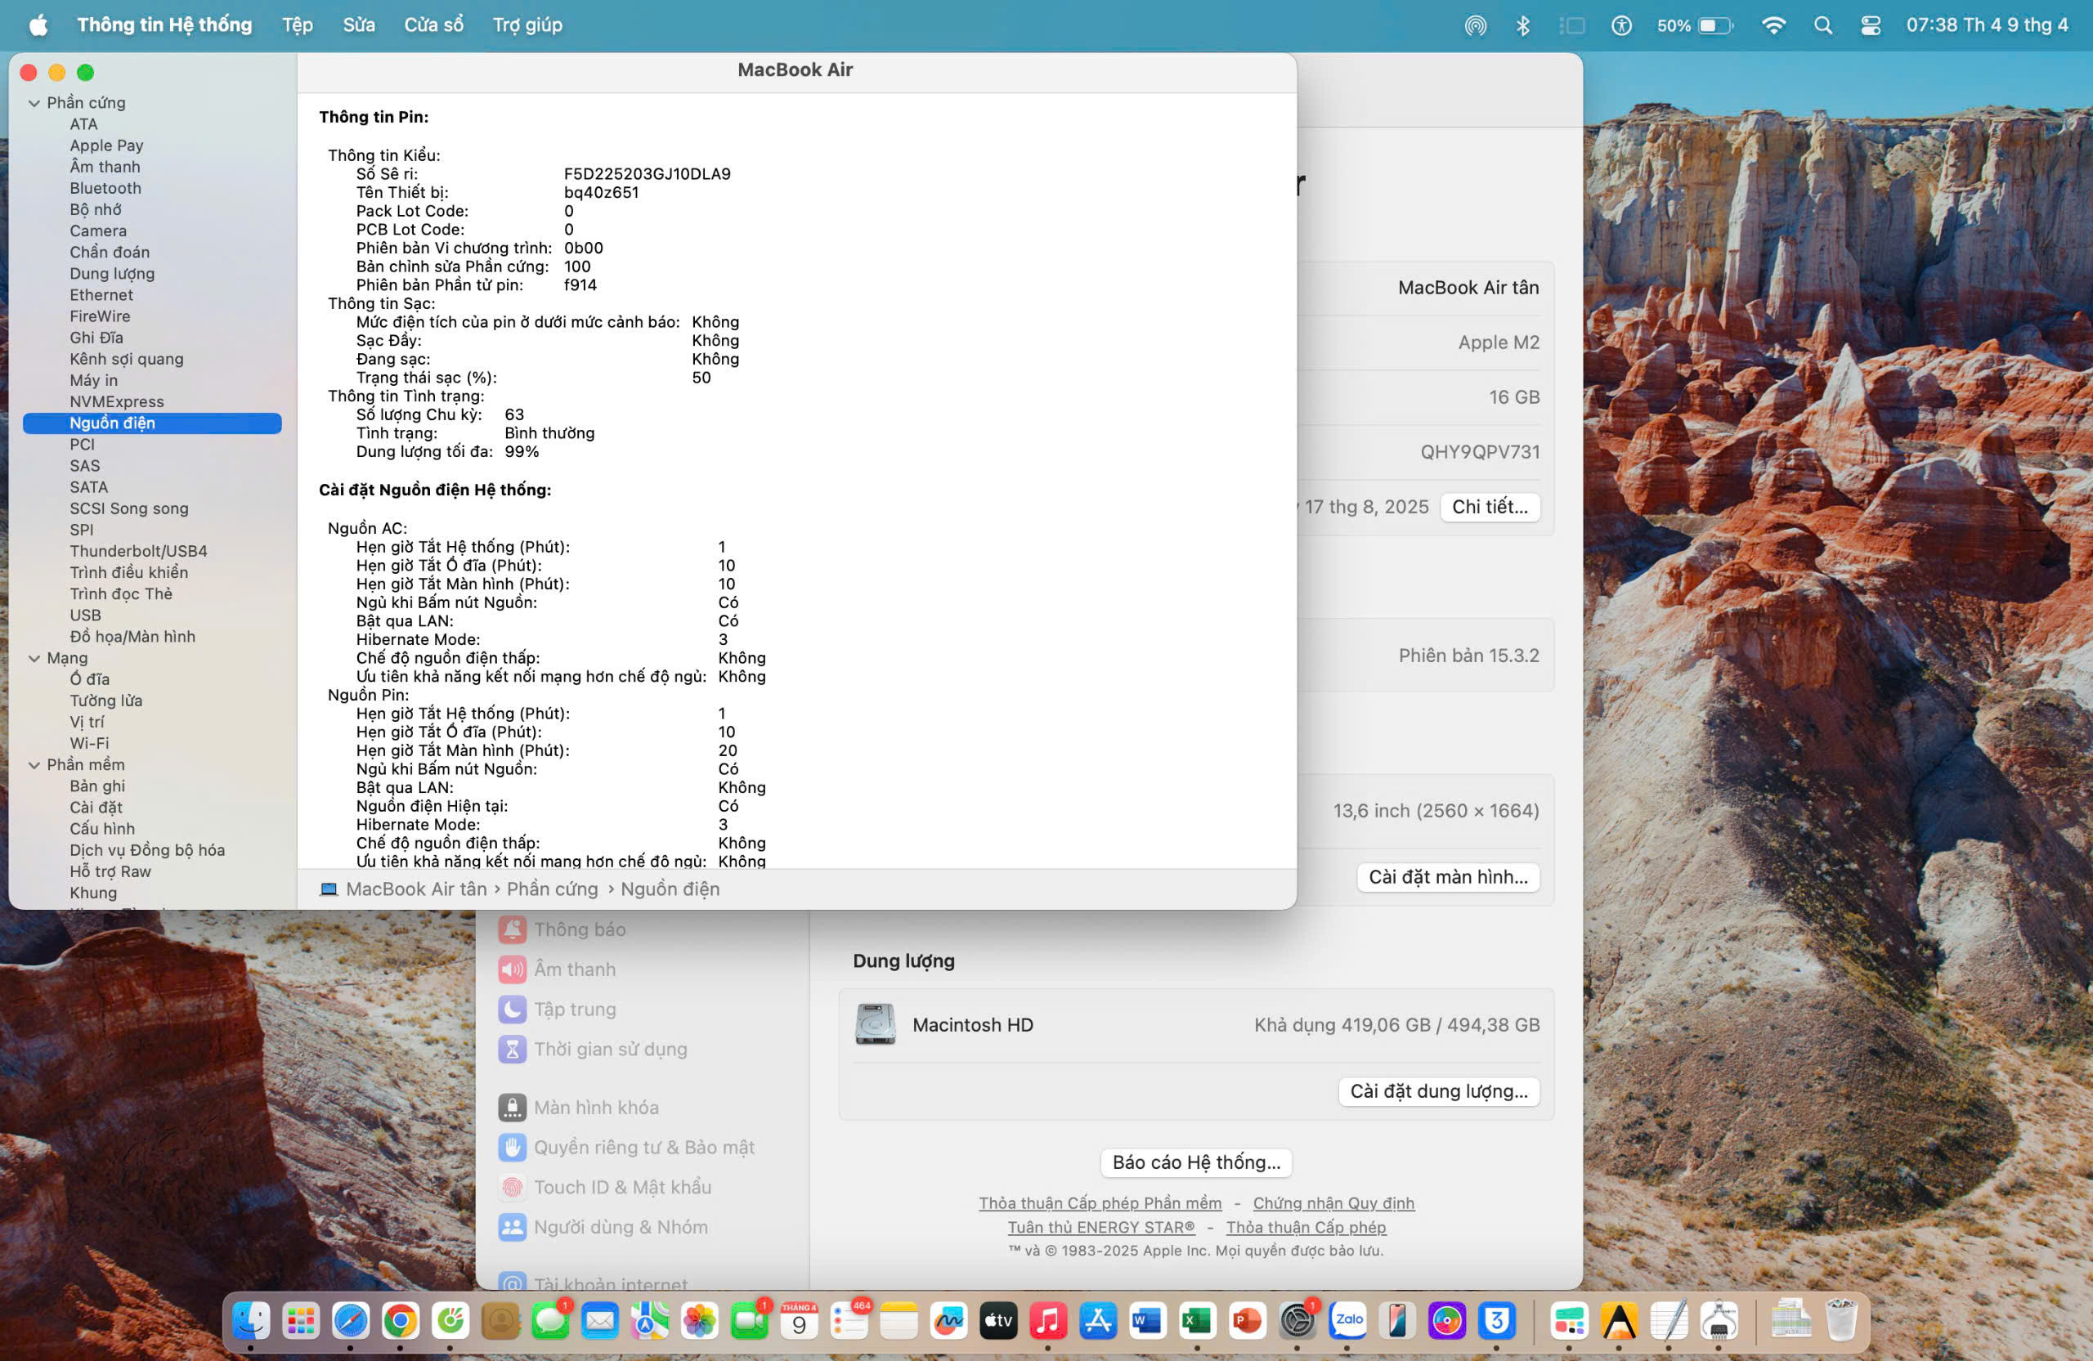Open Control Center in menu bar

click(1871, 25)
